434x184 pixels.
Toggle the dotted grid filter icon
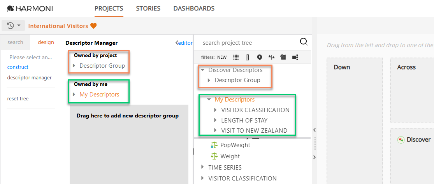point(236,57)
